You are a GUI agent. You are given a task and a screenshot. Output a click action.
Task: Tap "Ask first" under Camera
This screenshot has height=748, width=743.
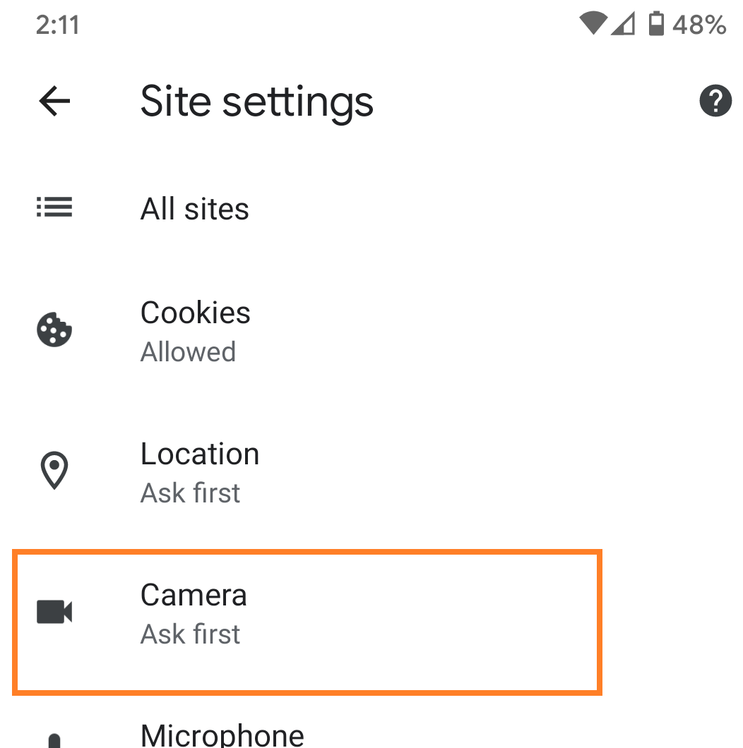191,634
